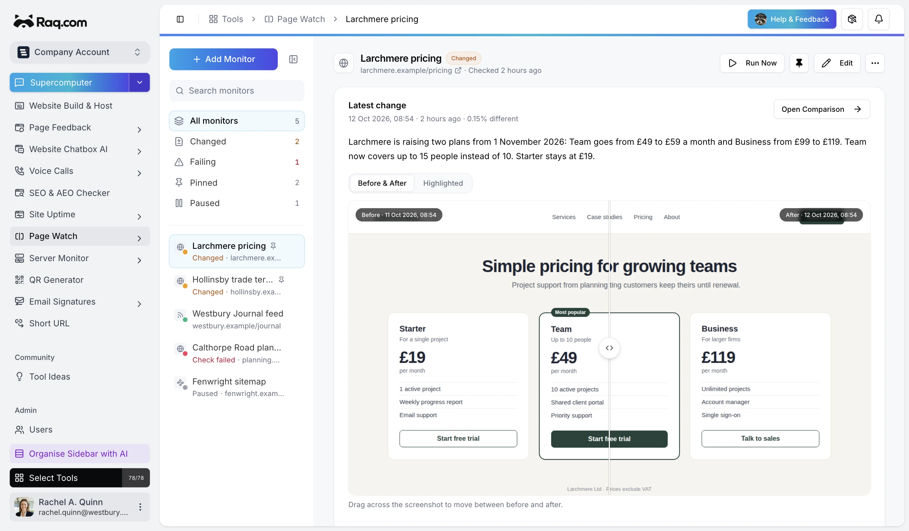The height and width of the screenshot is (531, 909).
Task: Open Website Build & Host
Action: pyautogui.click(x=80, y=105)
